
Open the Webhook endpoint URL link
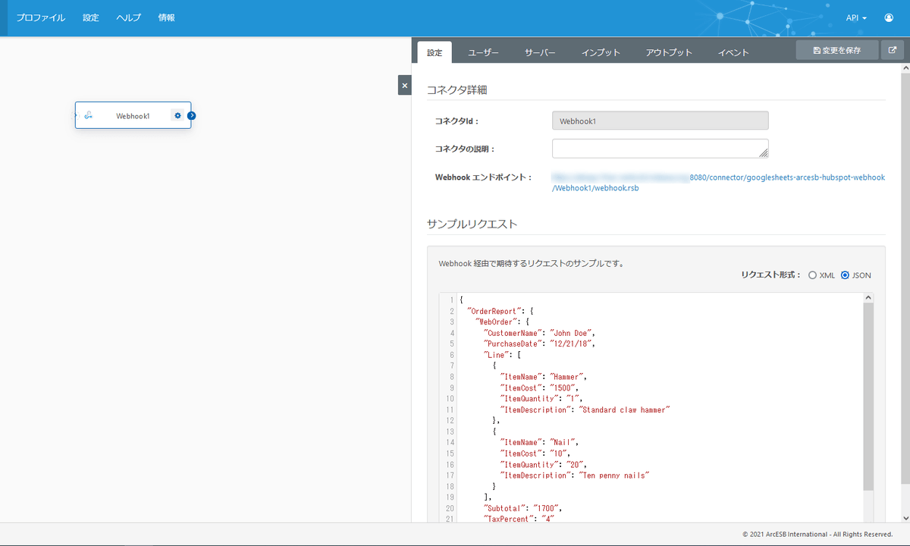tap(718, 183)
